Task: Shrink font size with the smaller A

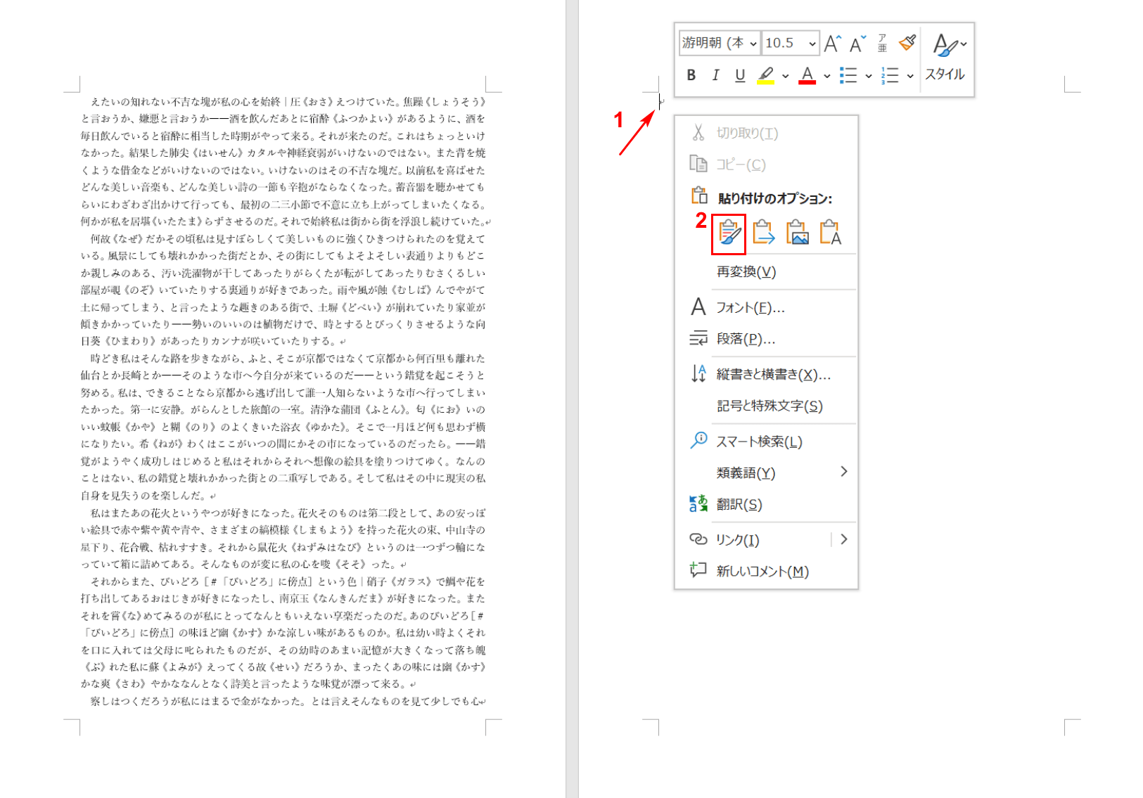Action: tap(857, 44)
